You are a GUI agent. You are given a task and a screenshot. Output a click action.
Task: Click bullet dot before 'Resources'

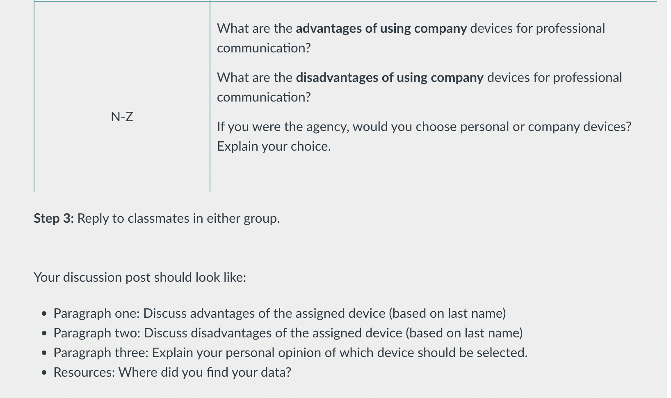pos(44,373)
